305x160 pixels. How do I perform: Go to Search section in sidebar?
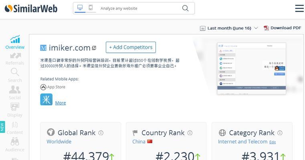click(15, 75)
